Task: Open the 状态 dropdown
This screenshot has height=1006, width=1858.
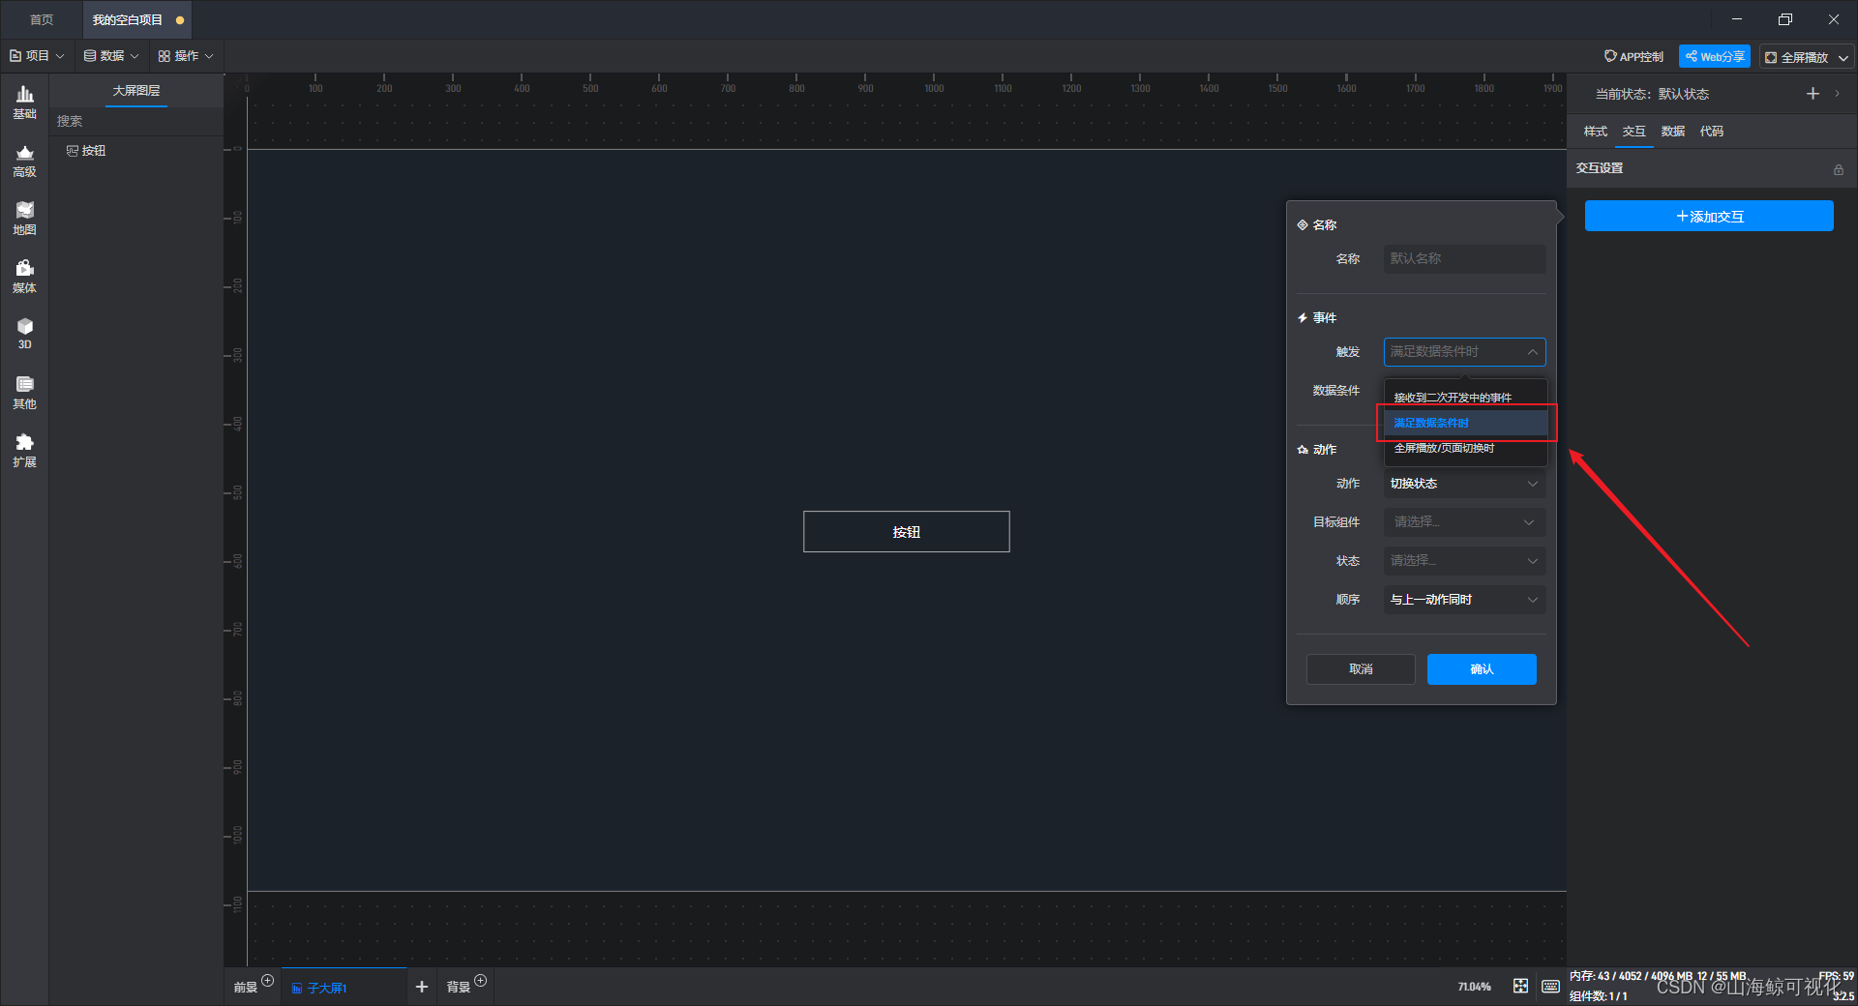Action: [1464, 561]
